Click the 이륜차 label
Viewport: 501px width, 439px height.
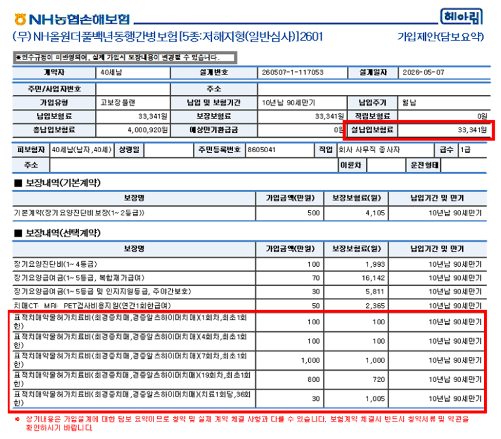click(x=351, y=165)
